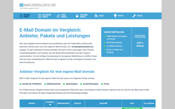Click the 'Preise' criterion text
The width and height of the screenshot is (175, 109).
tap(106, 84)
